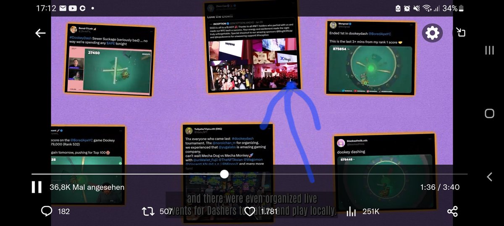Tap the Android home button
The width and height of the screenshot is (504, 226).
point(489,113)
